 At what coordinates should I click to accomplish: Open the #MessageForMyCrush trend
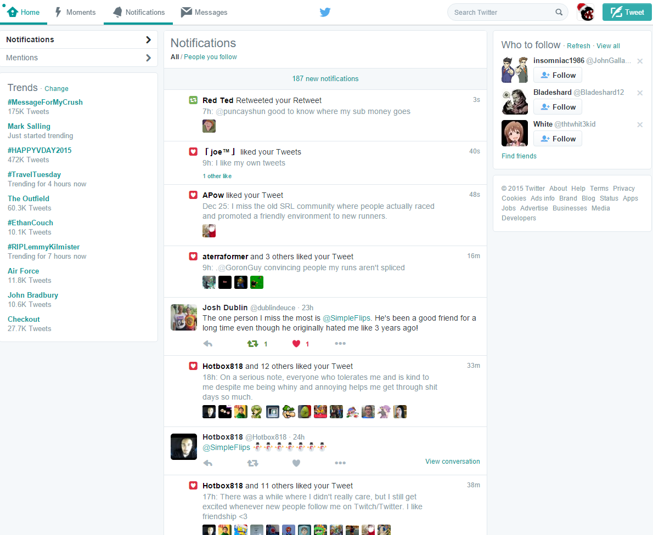point(45,103)
